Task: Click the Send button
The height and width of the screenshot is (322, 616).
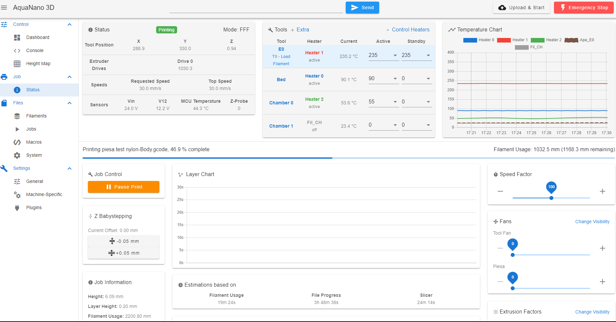Action: coord(362,8)
